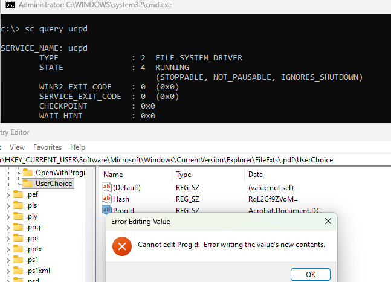The width and height of the screenshot is (391, 282).
Task: Click the (Default) string value icon
Action: 107,187
